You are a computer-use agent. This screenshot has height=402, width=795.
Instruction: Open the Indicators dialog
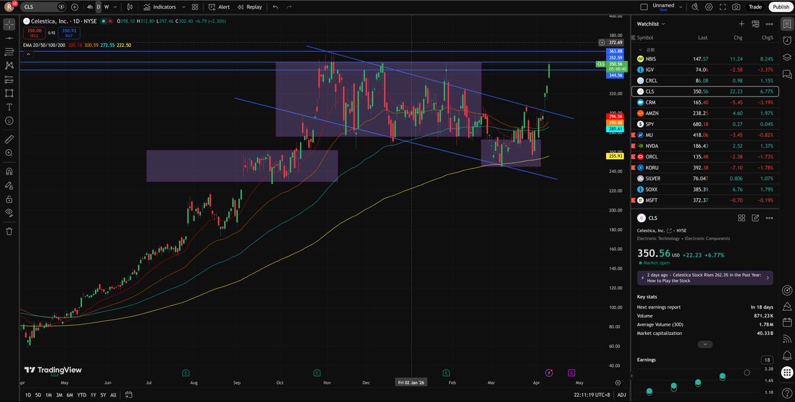tap(160, 7)
